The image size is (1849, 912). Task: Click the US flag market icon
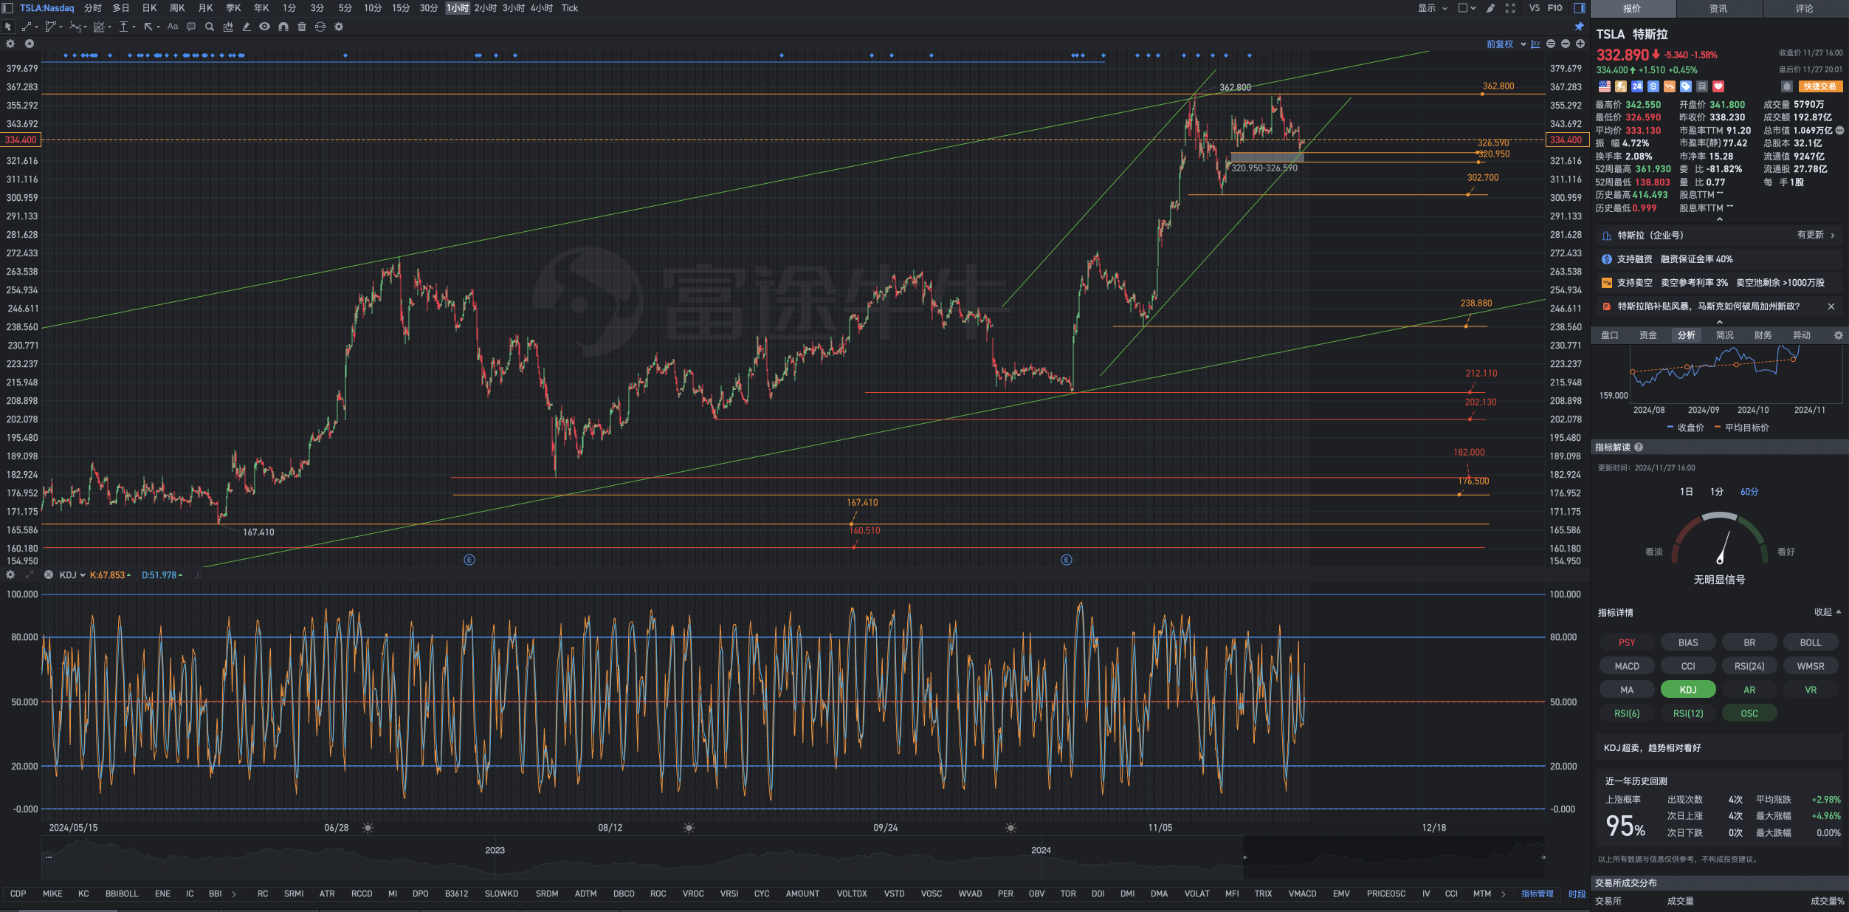coord(1605,86)
